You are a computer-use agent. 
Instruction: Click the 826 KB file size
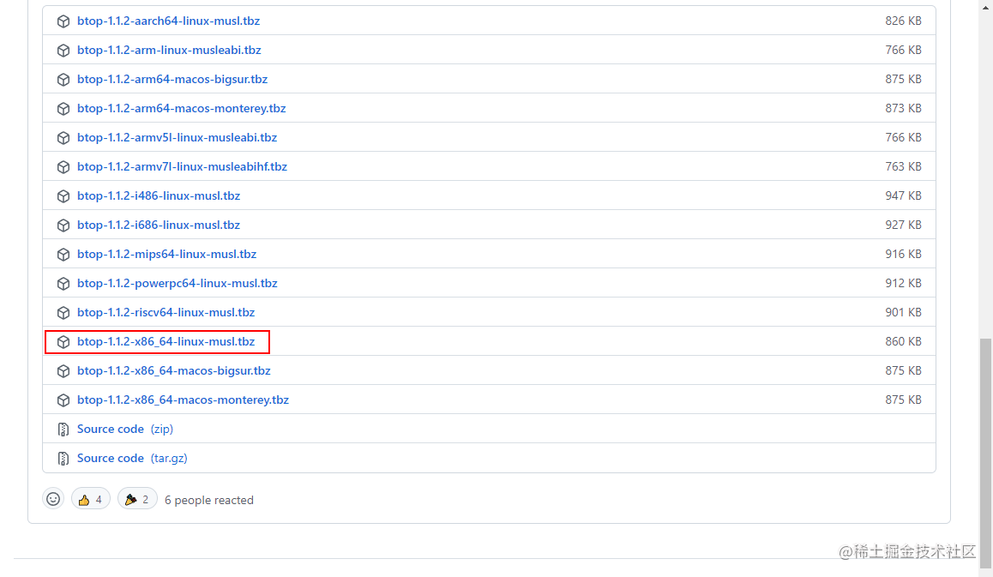[903, 21]
